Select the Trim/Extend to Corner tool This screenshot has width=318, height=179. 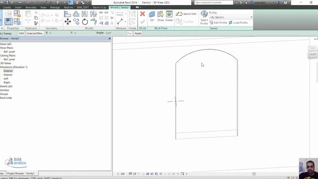click(x=93, y=21)
